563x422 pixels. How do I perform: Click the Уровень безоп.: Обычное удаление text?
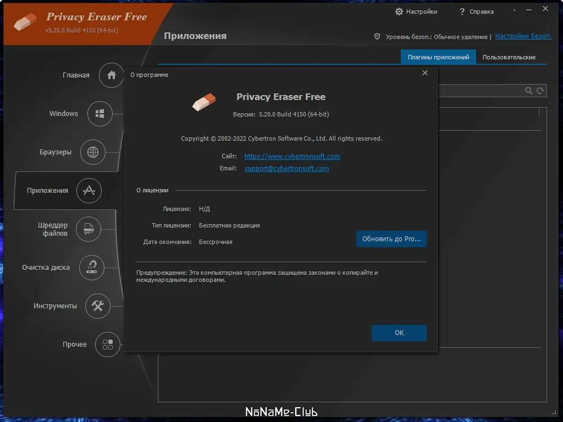(437, 37)
